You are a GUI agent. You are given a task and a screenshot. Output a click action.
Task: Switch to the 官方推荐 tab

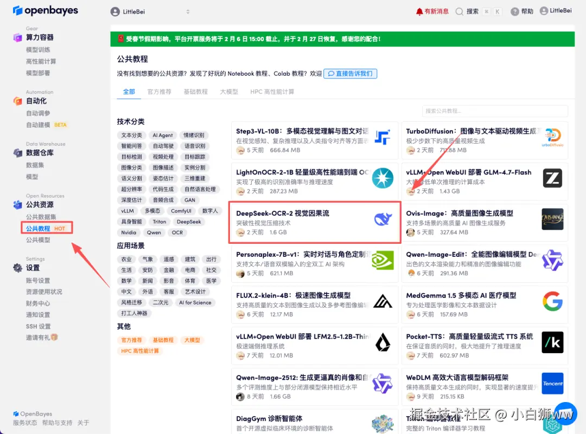[159, 92]
